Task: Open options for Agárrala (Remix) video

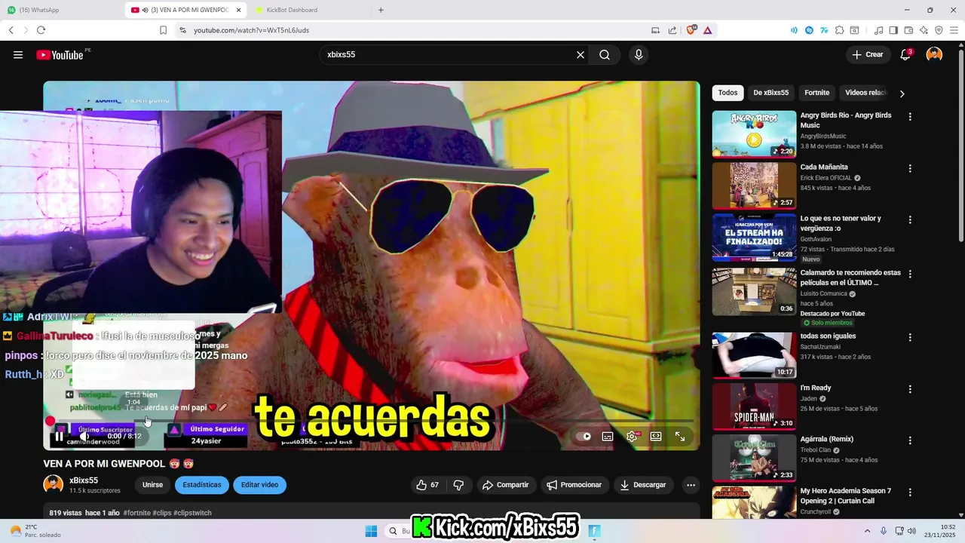Action: pyautogui.click(x=910, y=441)
